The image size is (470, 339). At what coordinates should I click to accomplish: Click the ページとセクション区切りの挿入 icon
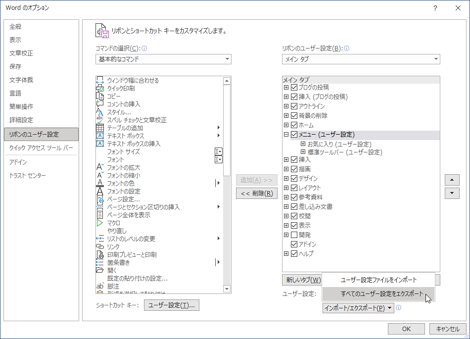(100, 207)
